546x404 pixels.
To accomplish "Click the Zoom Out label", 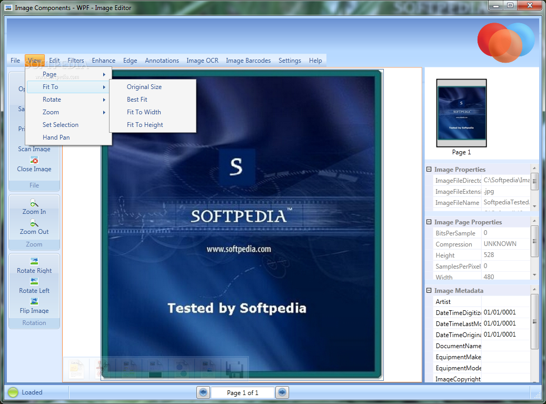I will coord(34,232).
